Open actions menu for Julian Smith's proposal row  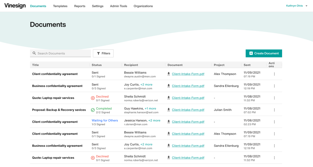pos(274,110)
